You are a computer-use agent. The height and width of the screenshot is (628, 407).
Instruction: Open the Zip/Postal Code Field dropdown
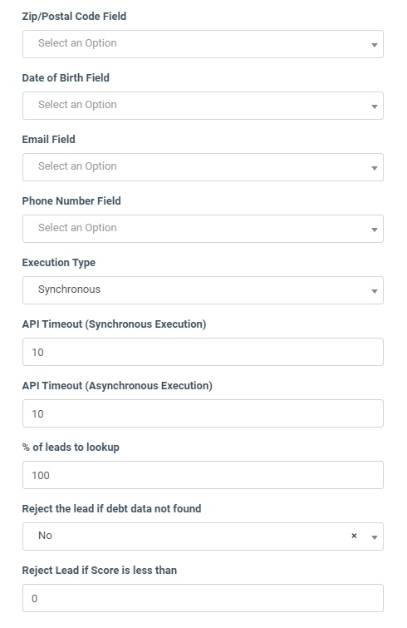203,44
